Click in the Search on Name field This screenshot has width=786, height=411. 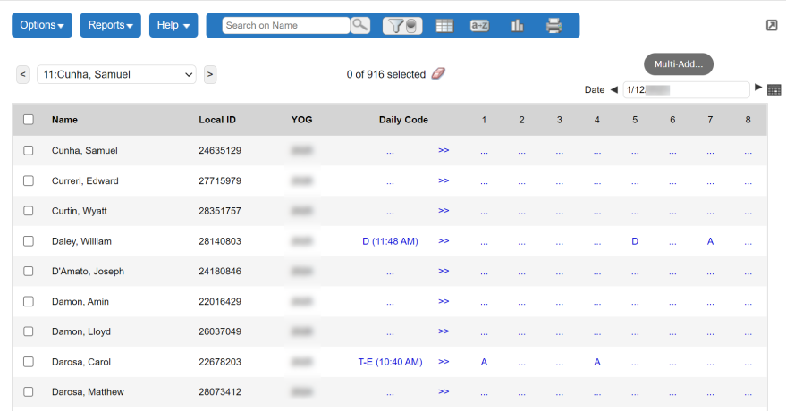point(285,26)
